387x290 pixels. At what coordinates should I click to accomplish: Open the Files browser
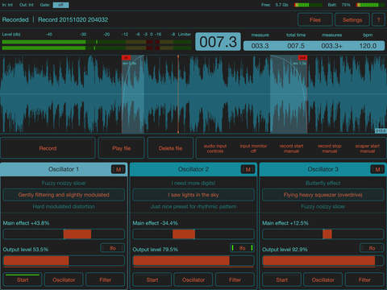pos(315,20)
